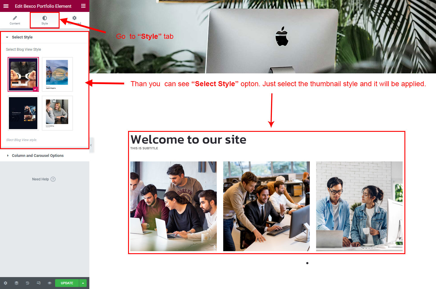Switch to the Style tab
Viewport: 436px width, 289px height.
[45, 20]
